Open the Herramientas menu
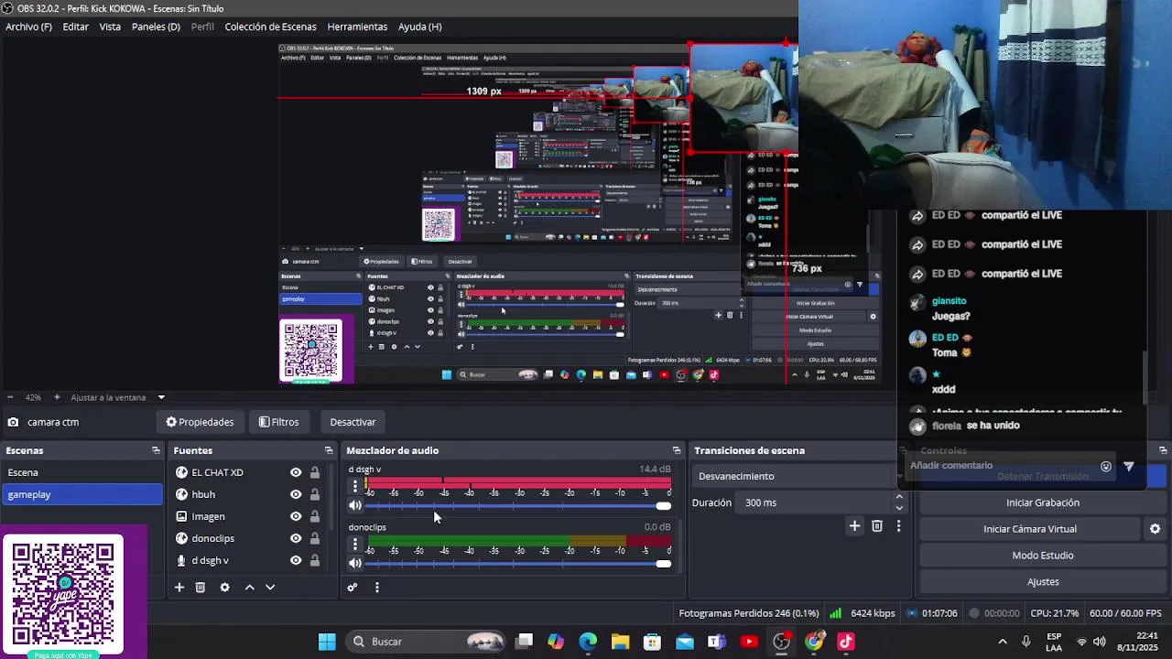Screen dimensions: 1172x659 [357, 27]
